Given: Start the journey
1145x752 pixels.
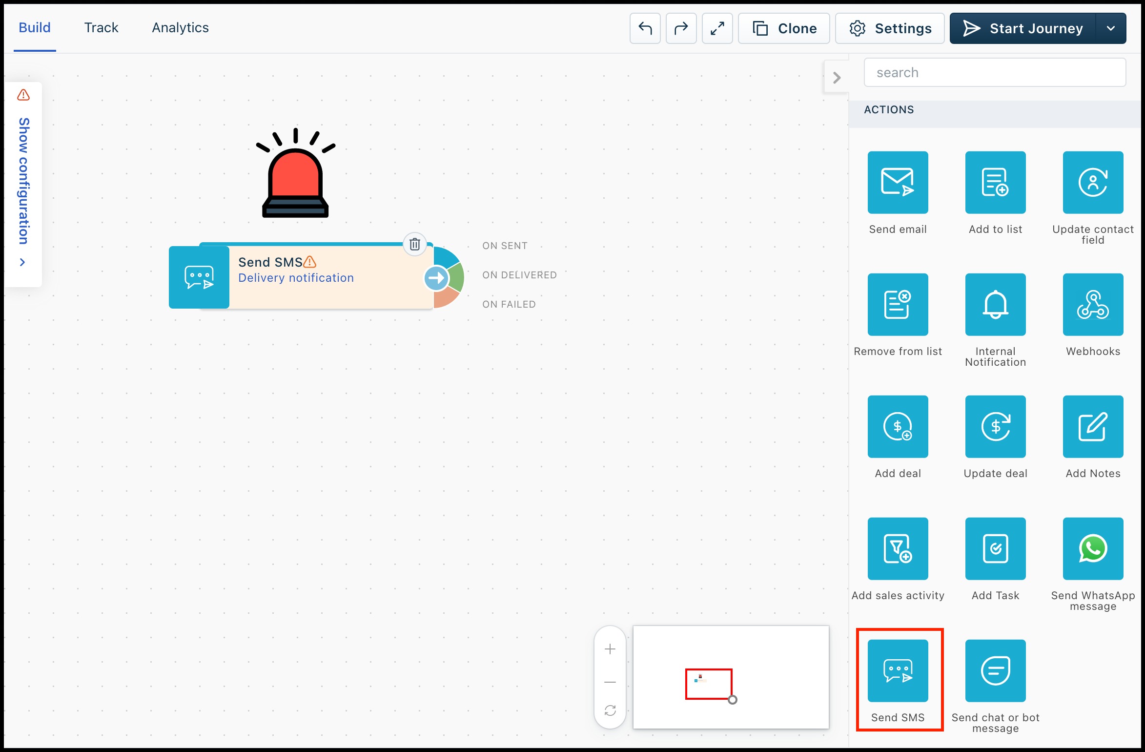Looking at the screenshot, I should click(1022, 28).
